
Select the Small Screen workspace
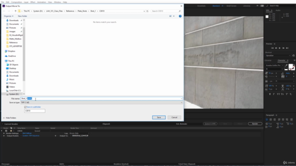231,6
